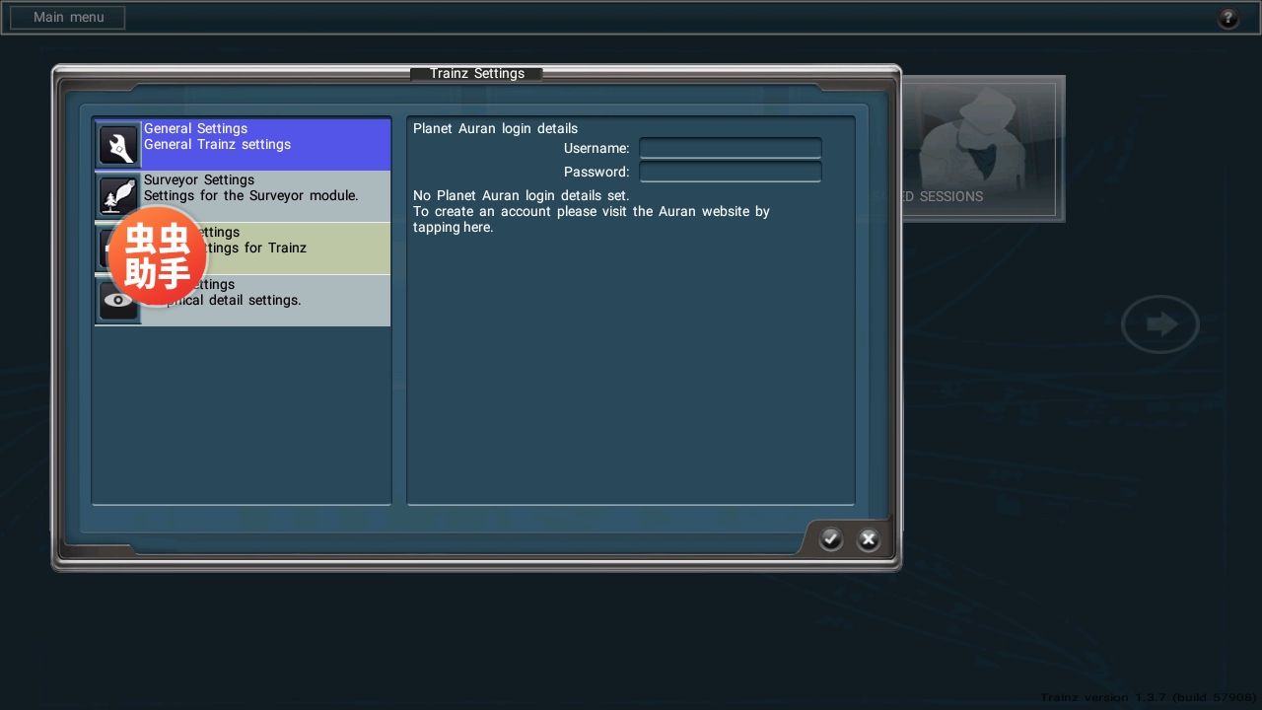This screenshot has height=710, width=1262.
Task: Click the 'Planet Auran login details' heading
Action: coord(495,128)
